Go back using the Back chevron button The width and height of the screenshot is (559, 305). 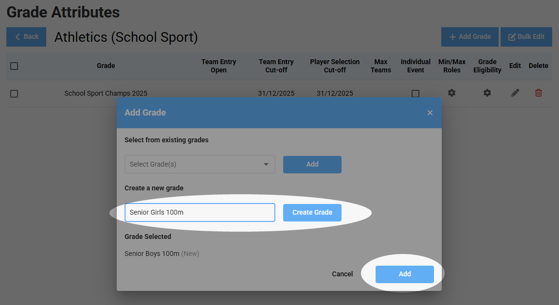(x=26, y=36)
